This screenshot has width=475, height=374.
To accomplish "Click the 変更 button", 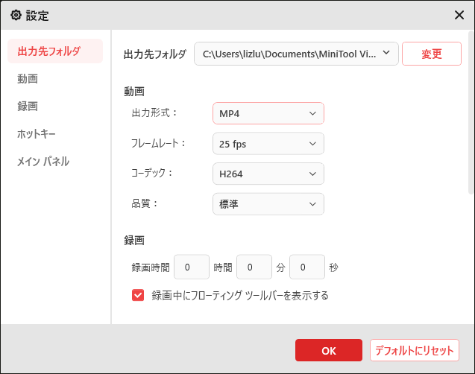I will tap(432, 54).
